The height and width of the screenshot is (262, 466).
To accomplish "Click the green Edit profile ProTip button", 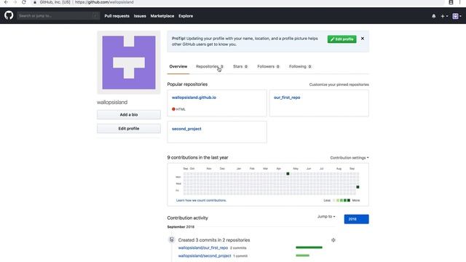I will [341, 39].
